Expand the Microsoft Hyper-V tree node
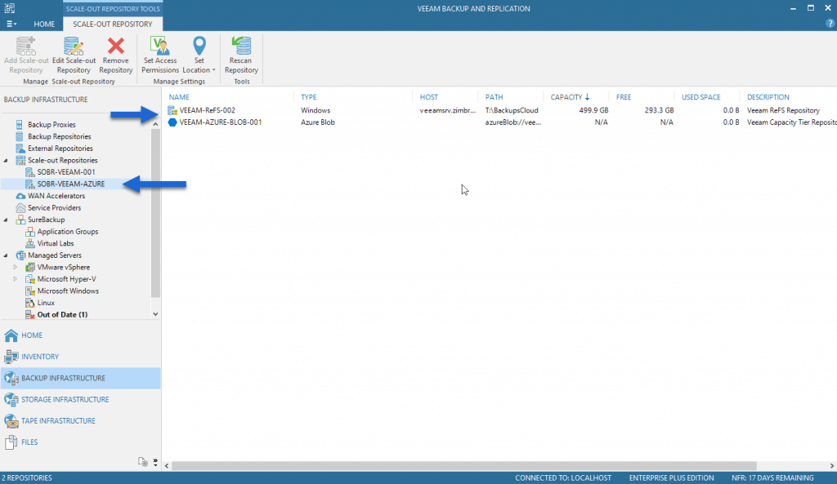The height and width of the screenshot is (484, 837). [15, 279]
